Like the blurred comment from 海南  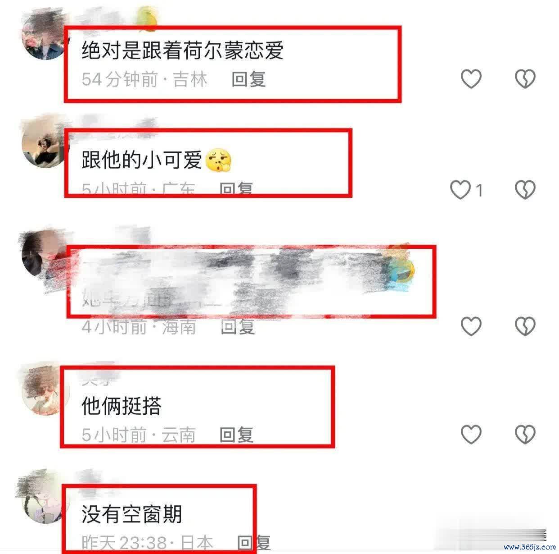(471, 326)
